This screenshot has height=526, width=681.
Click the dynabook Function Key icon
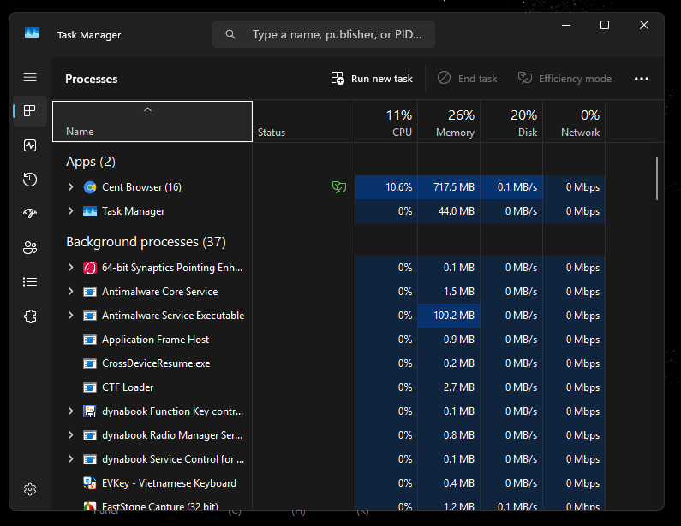[90, 411]
